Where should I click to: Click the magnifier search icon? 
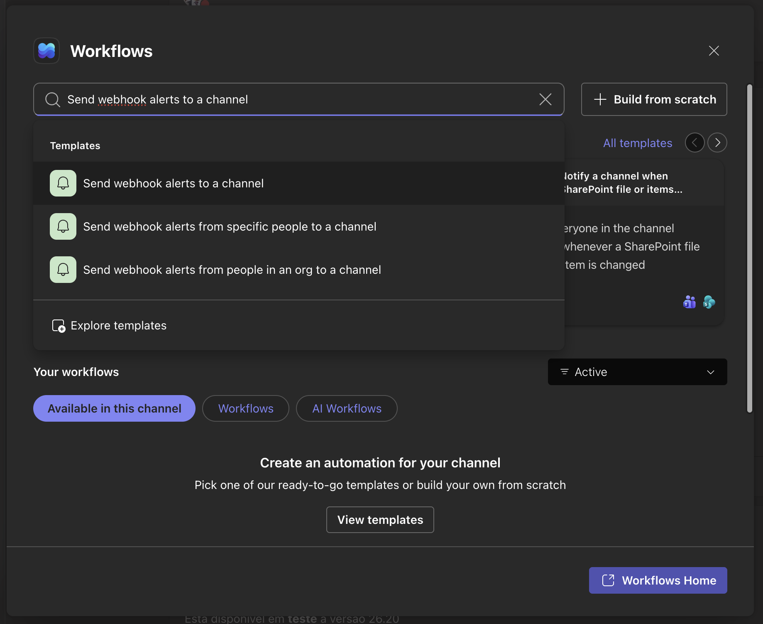point(53,100)
